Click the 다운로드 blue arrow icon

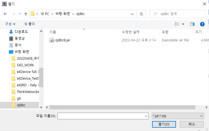[11, 32]
